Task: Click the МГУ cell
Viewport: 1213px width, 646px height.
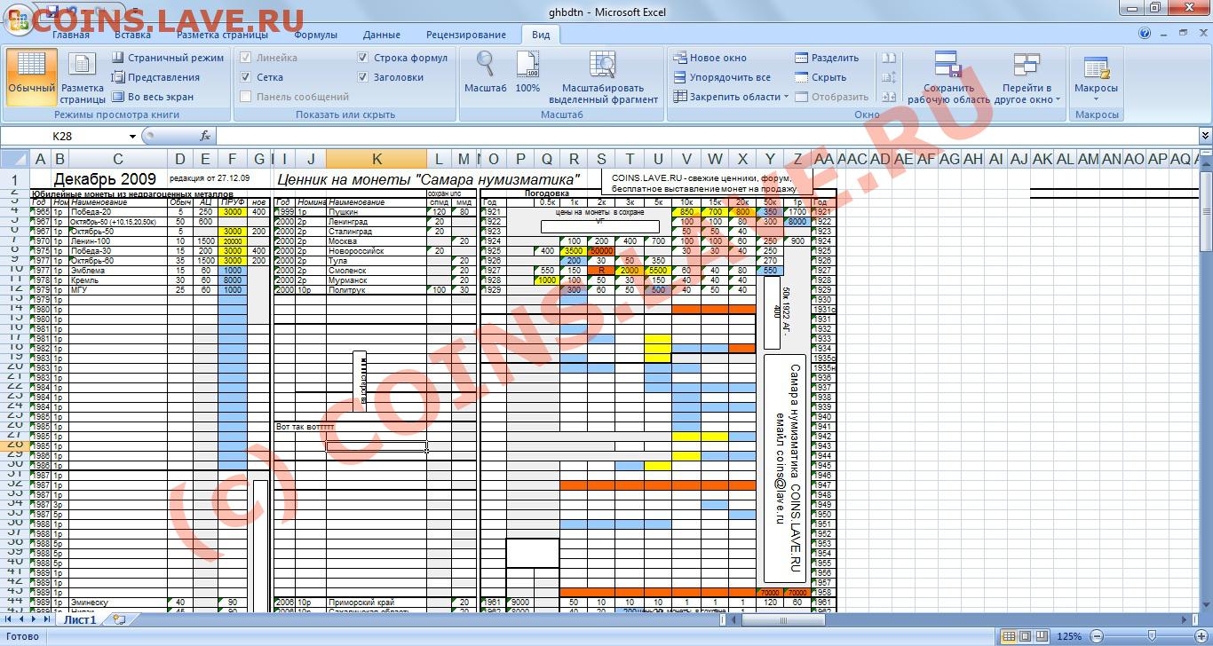Action: [118, 290]
